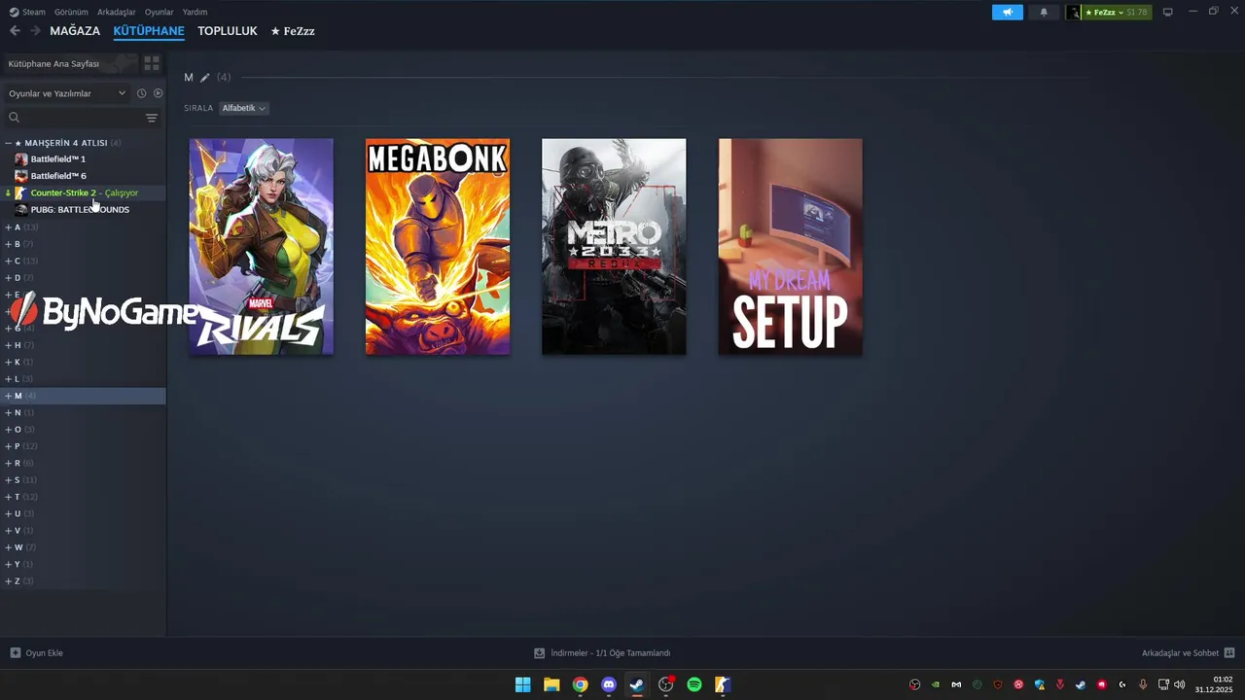Click the forward navigation arrow
Viewport: 1245px width, 700px height.
[35, 31]
